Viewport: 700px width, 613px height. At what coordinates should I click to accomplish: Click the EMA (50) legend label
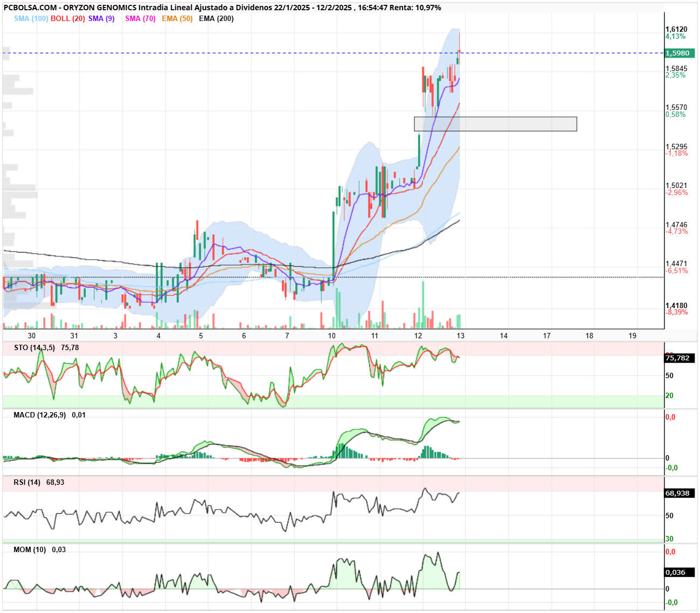point(177,18)
